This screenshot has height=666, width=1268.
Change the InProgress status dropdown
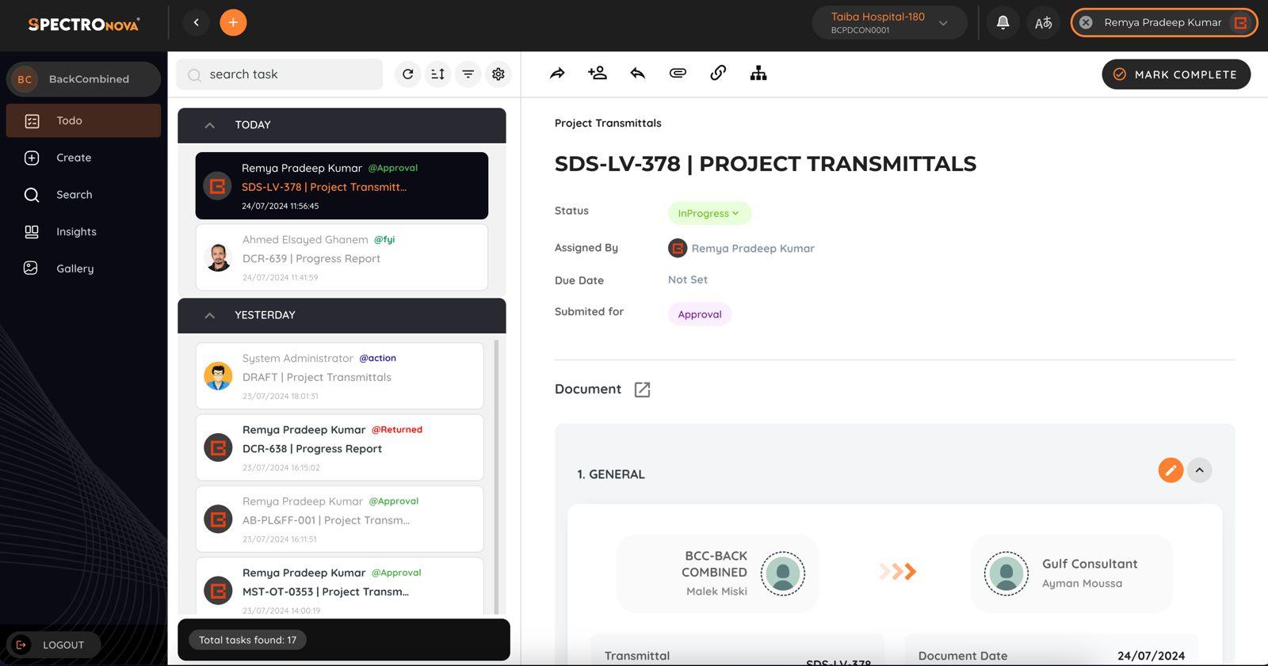click(x=708, y=213)
